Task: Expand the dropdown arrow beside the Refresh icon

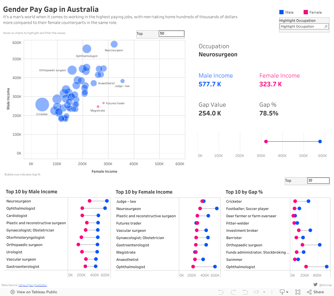Action: click(x=264, y=292)
